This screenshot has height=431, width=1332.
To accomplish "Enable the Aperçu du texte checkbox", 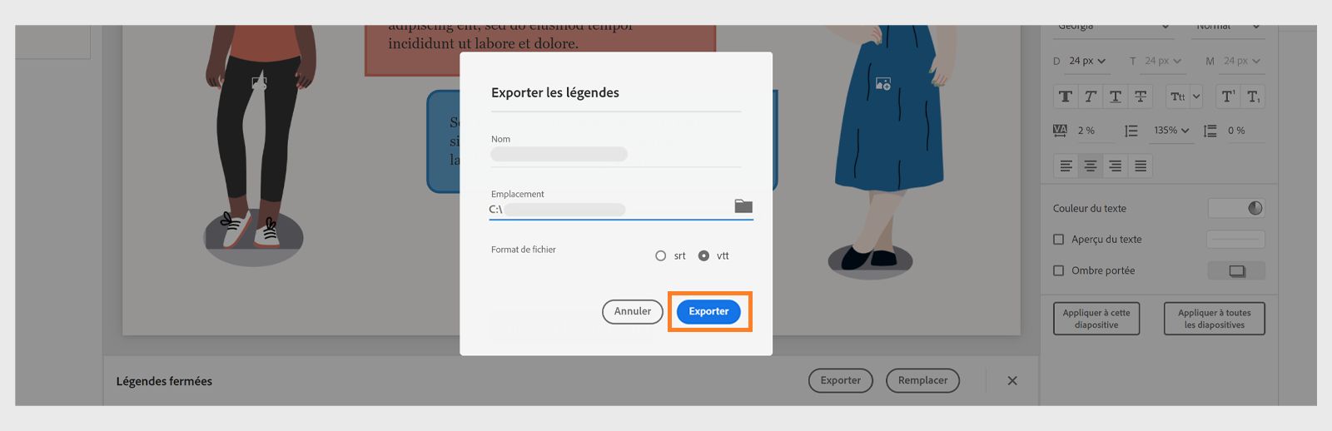I will tap(1059, 240).
